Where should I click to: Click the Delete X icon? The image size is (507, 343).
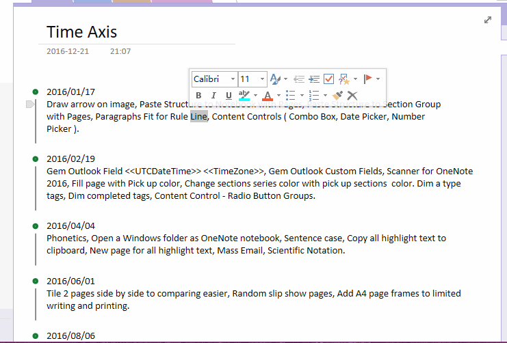tap(352, 96)
